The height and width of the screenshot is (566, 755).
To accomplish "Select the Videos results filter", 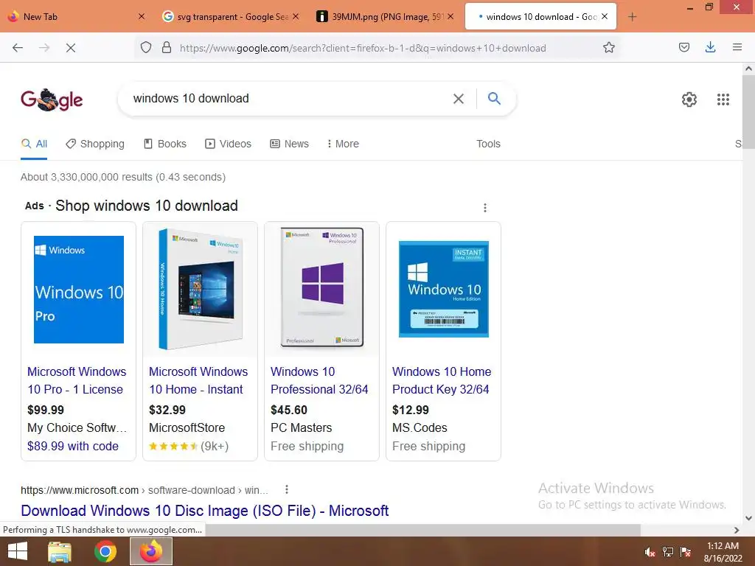I will pyautogui.click(x=229, y=144).
